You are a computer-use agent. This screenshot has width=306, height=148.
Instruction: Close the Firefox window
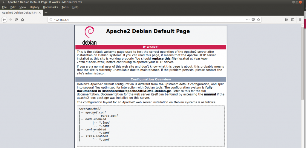pyautogui.click(x=300, y=2)
